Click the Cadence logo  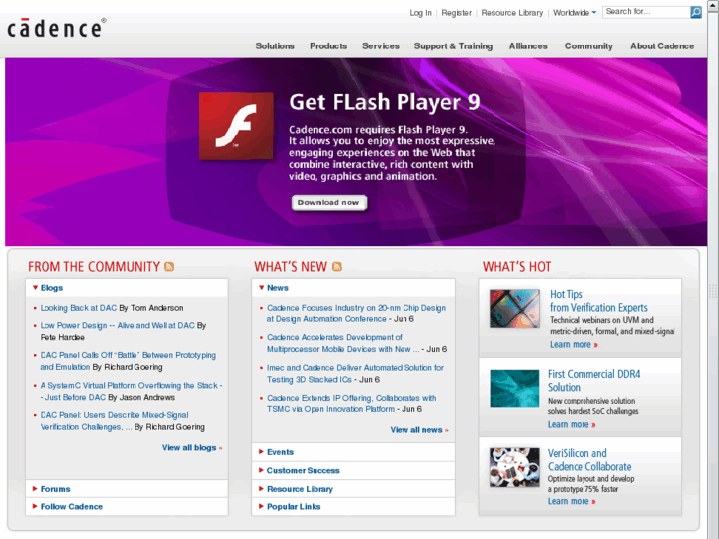[x=56, y=29]
